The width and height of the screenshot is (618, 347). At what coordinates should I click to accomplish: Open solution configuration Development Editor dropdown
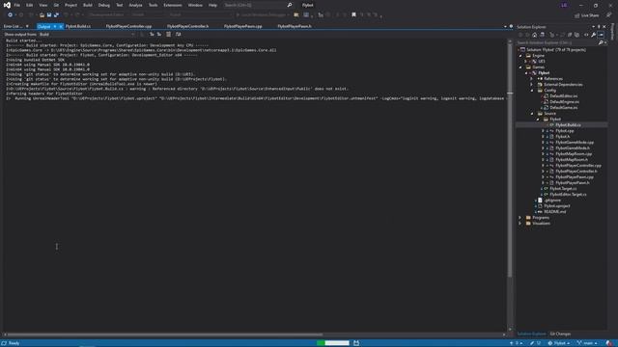point(106,15)
